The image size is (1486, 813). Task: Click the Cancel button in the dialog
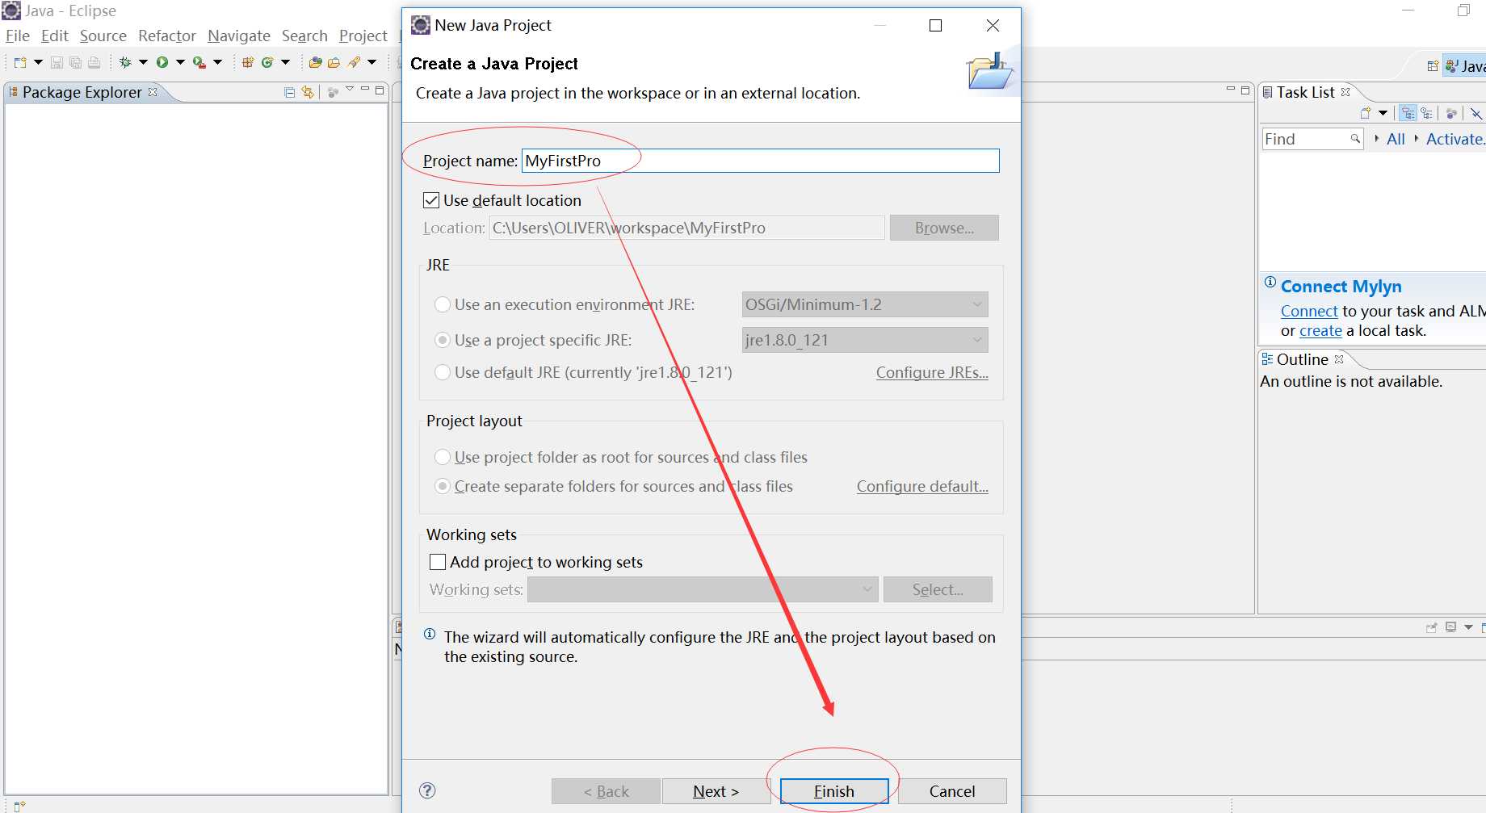tap(952, 791)
